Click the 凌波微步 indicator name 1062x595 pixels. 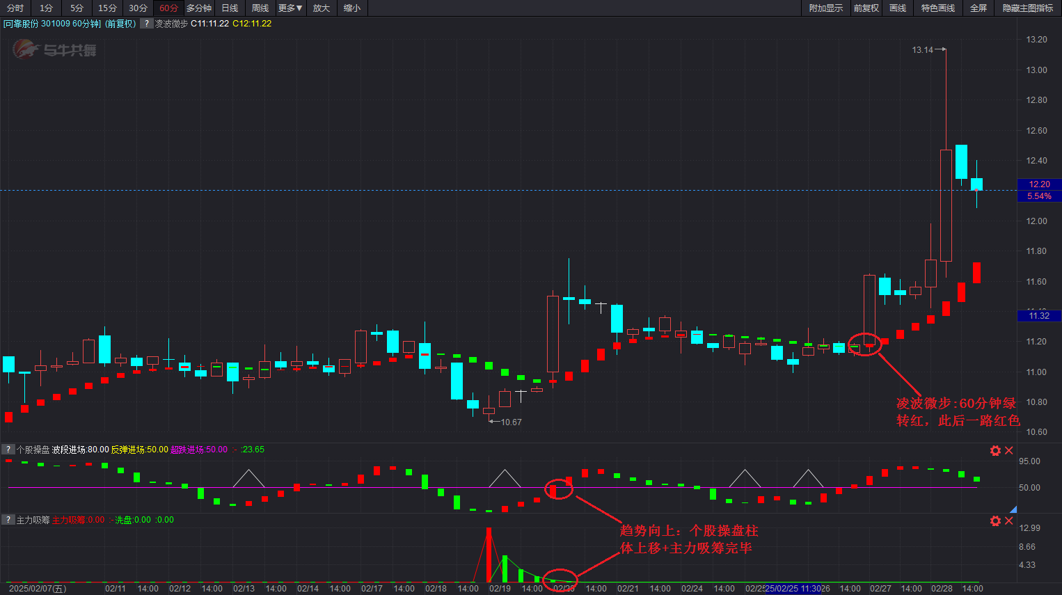(171, 24)
